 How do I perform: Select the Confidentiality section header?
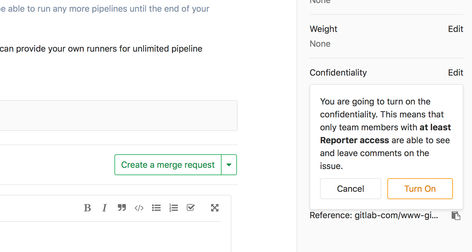coord(338,73)
